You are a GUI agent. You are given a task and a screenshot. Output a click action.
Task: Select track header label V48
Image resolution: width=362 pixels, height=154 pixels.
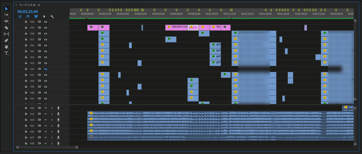point(32,93)
